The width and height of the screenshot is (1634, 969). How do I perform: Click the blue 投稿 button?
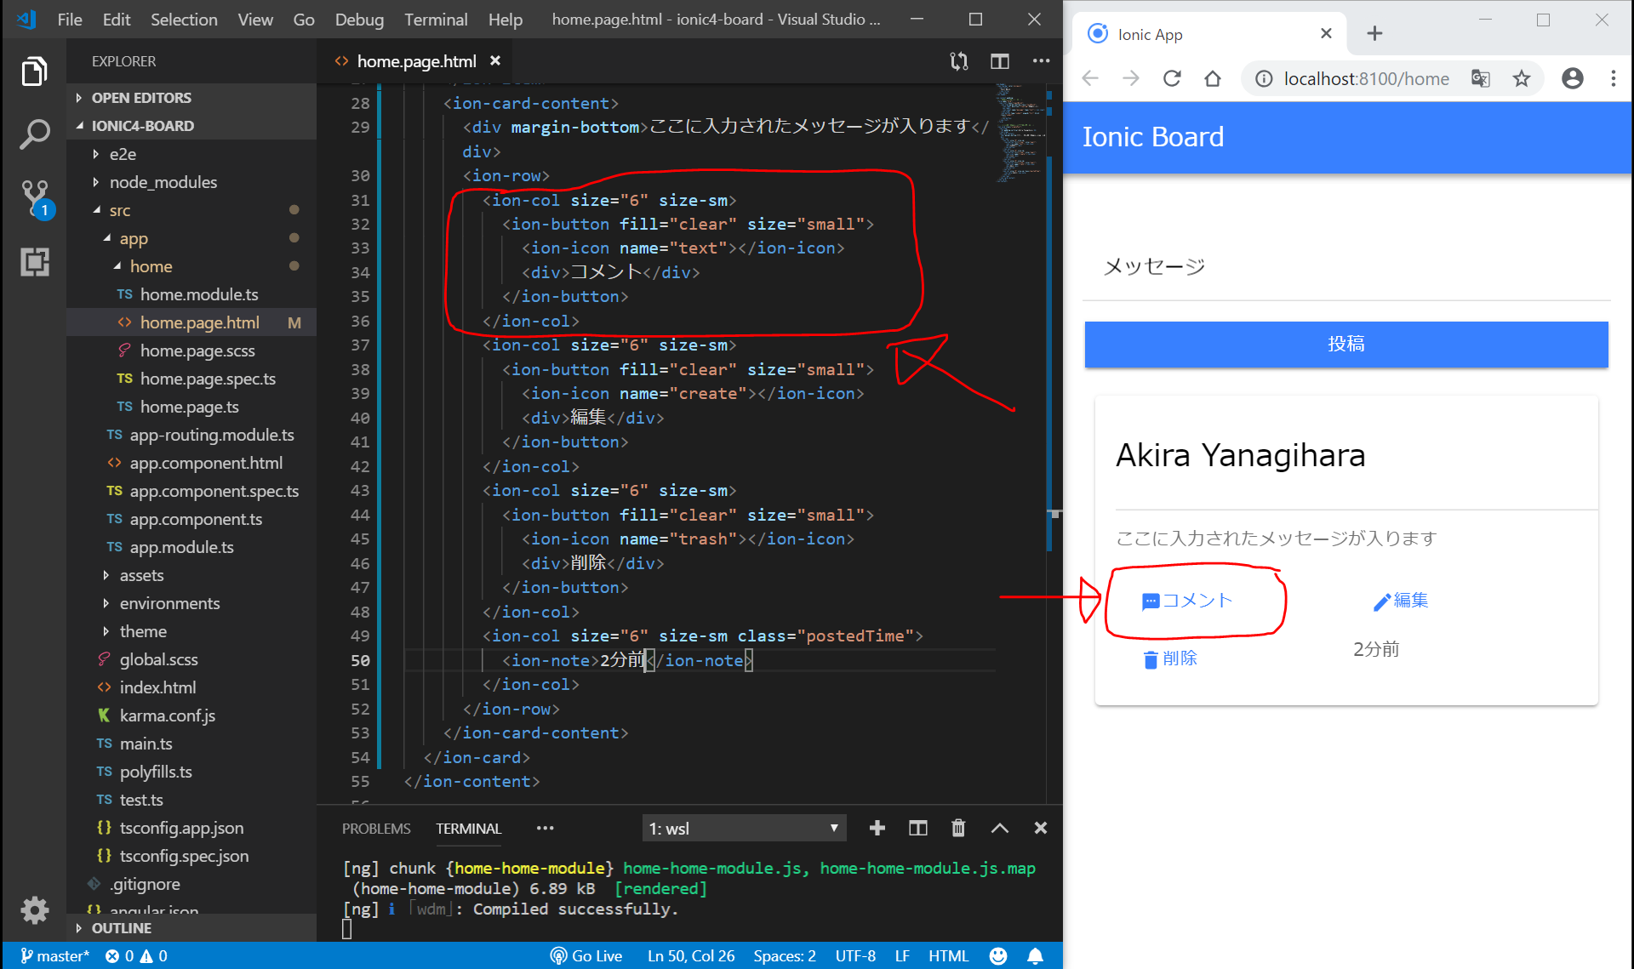click(1345, 344)
